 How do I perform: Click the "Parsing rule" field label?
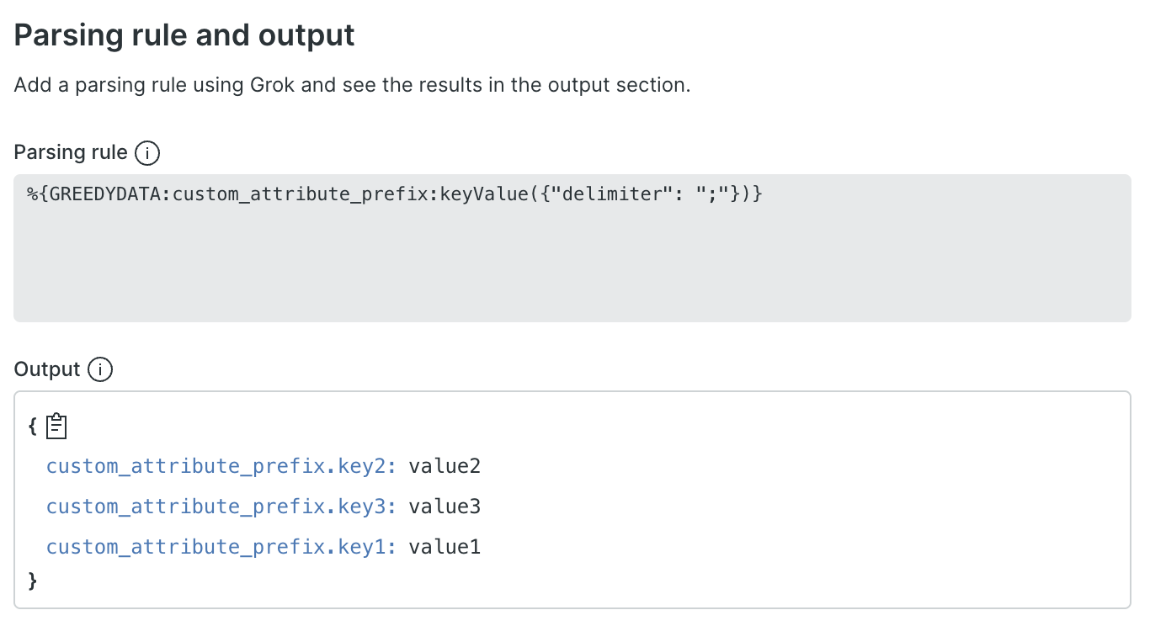(x=71, y=153)
